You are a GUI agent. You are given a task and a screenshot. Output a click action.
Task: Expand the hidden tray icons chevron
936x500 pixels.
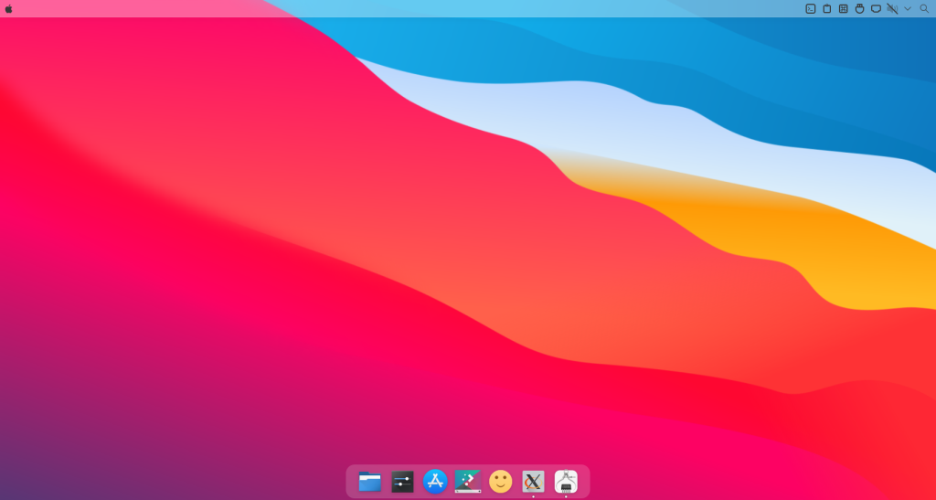(x=908, y=9)
